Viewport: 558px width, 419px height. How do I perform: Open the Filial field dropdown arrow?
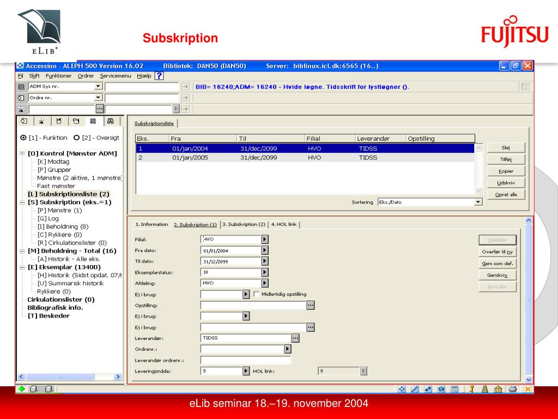[x=265, y=239]
